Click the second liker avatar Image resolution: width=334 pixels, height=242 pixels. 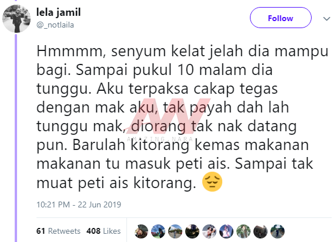pyautogui.click(x=158, y=231)
